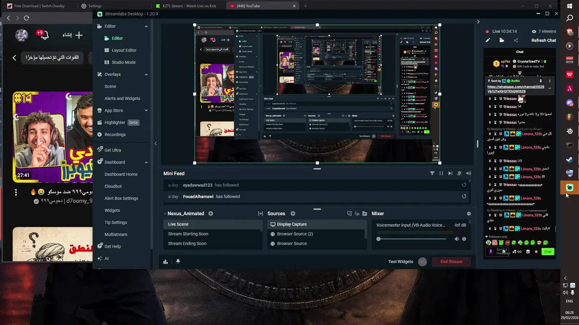This screenshot has height=325, width=579.
Task: Click the audio/video source tool icon in Sources header
Action: (x=357, y=214)
